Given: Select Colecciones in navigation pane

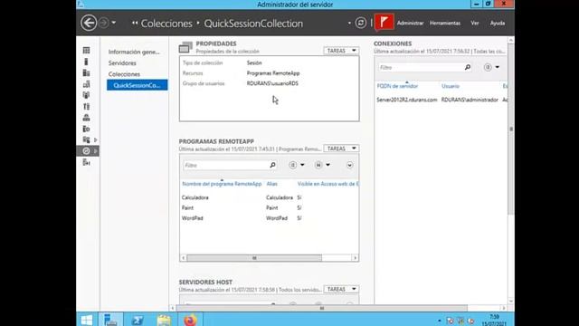Looking at the screenshot, I should click(x=124, y=74).
